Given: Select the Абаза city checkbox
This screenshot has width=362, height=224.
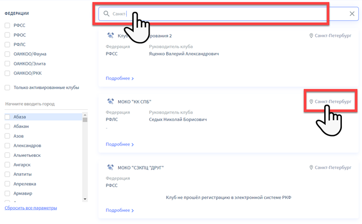Looking at the screenshot, I should (7, 117).
